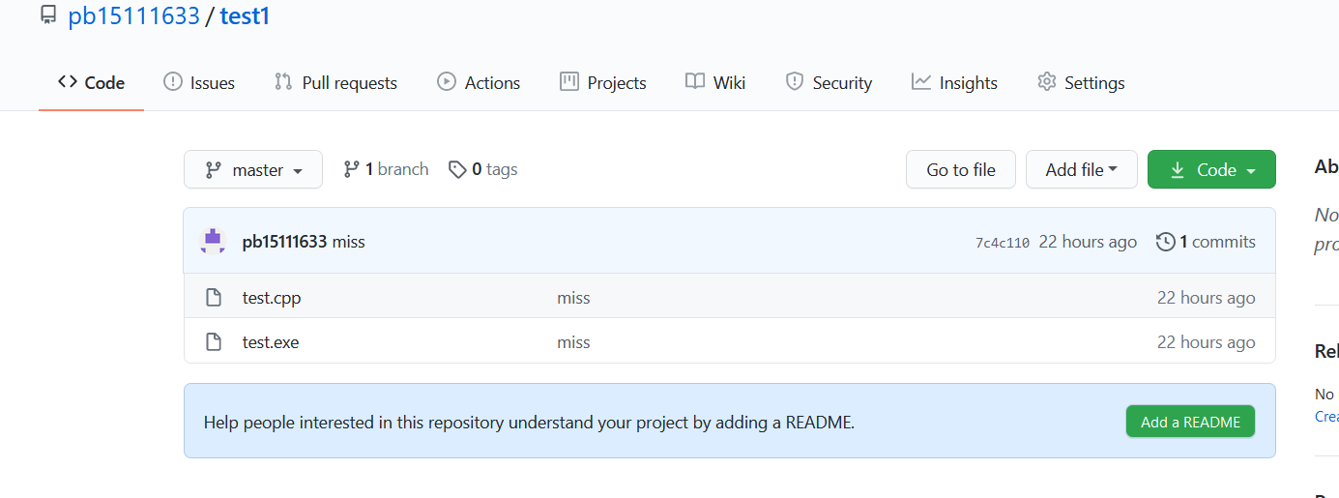The image size is (1339, 498).
Task: Click the test.cpp file icon
Action: (x=214, y=298)
